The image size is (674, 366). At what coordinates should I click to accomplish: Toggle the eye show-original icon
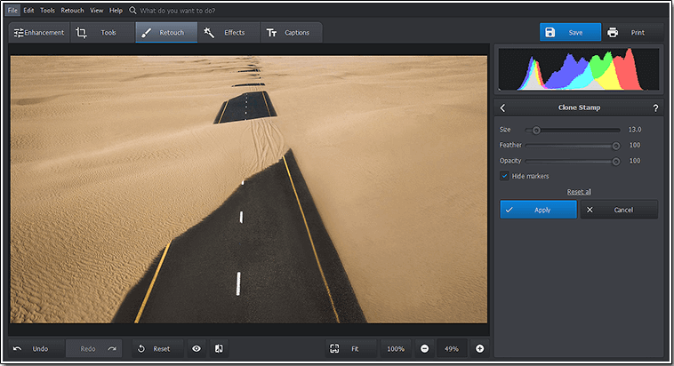(197, 349)
